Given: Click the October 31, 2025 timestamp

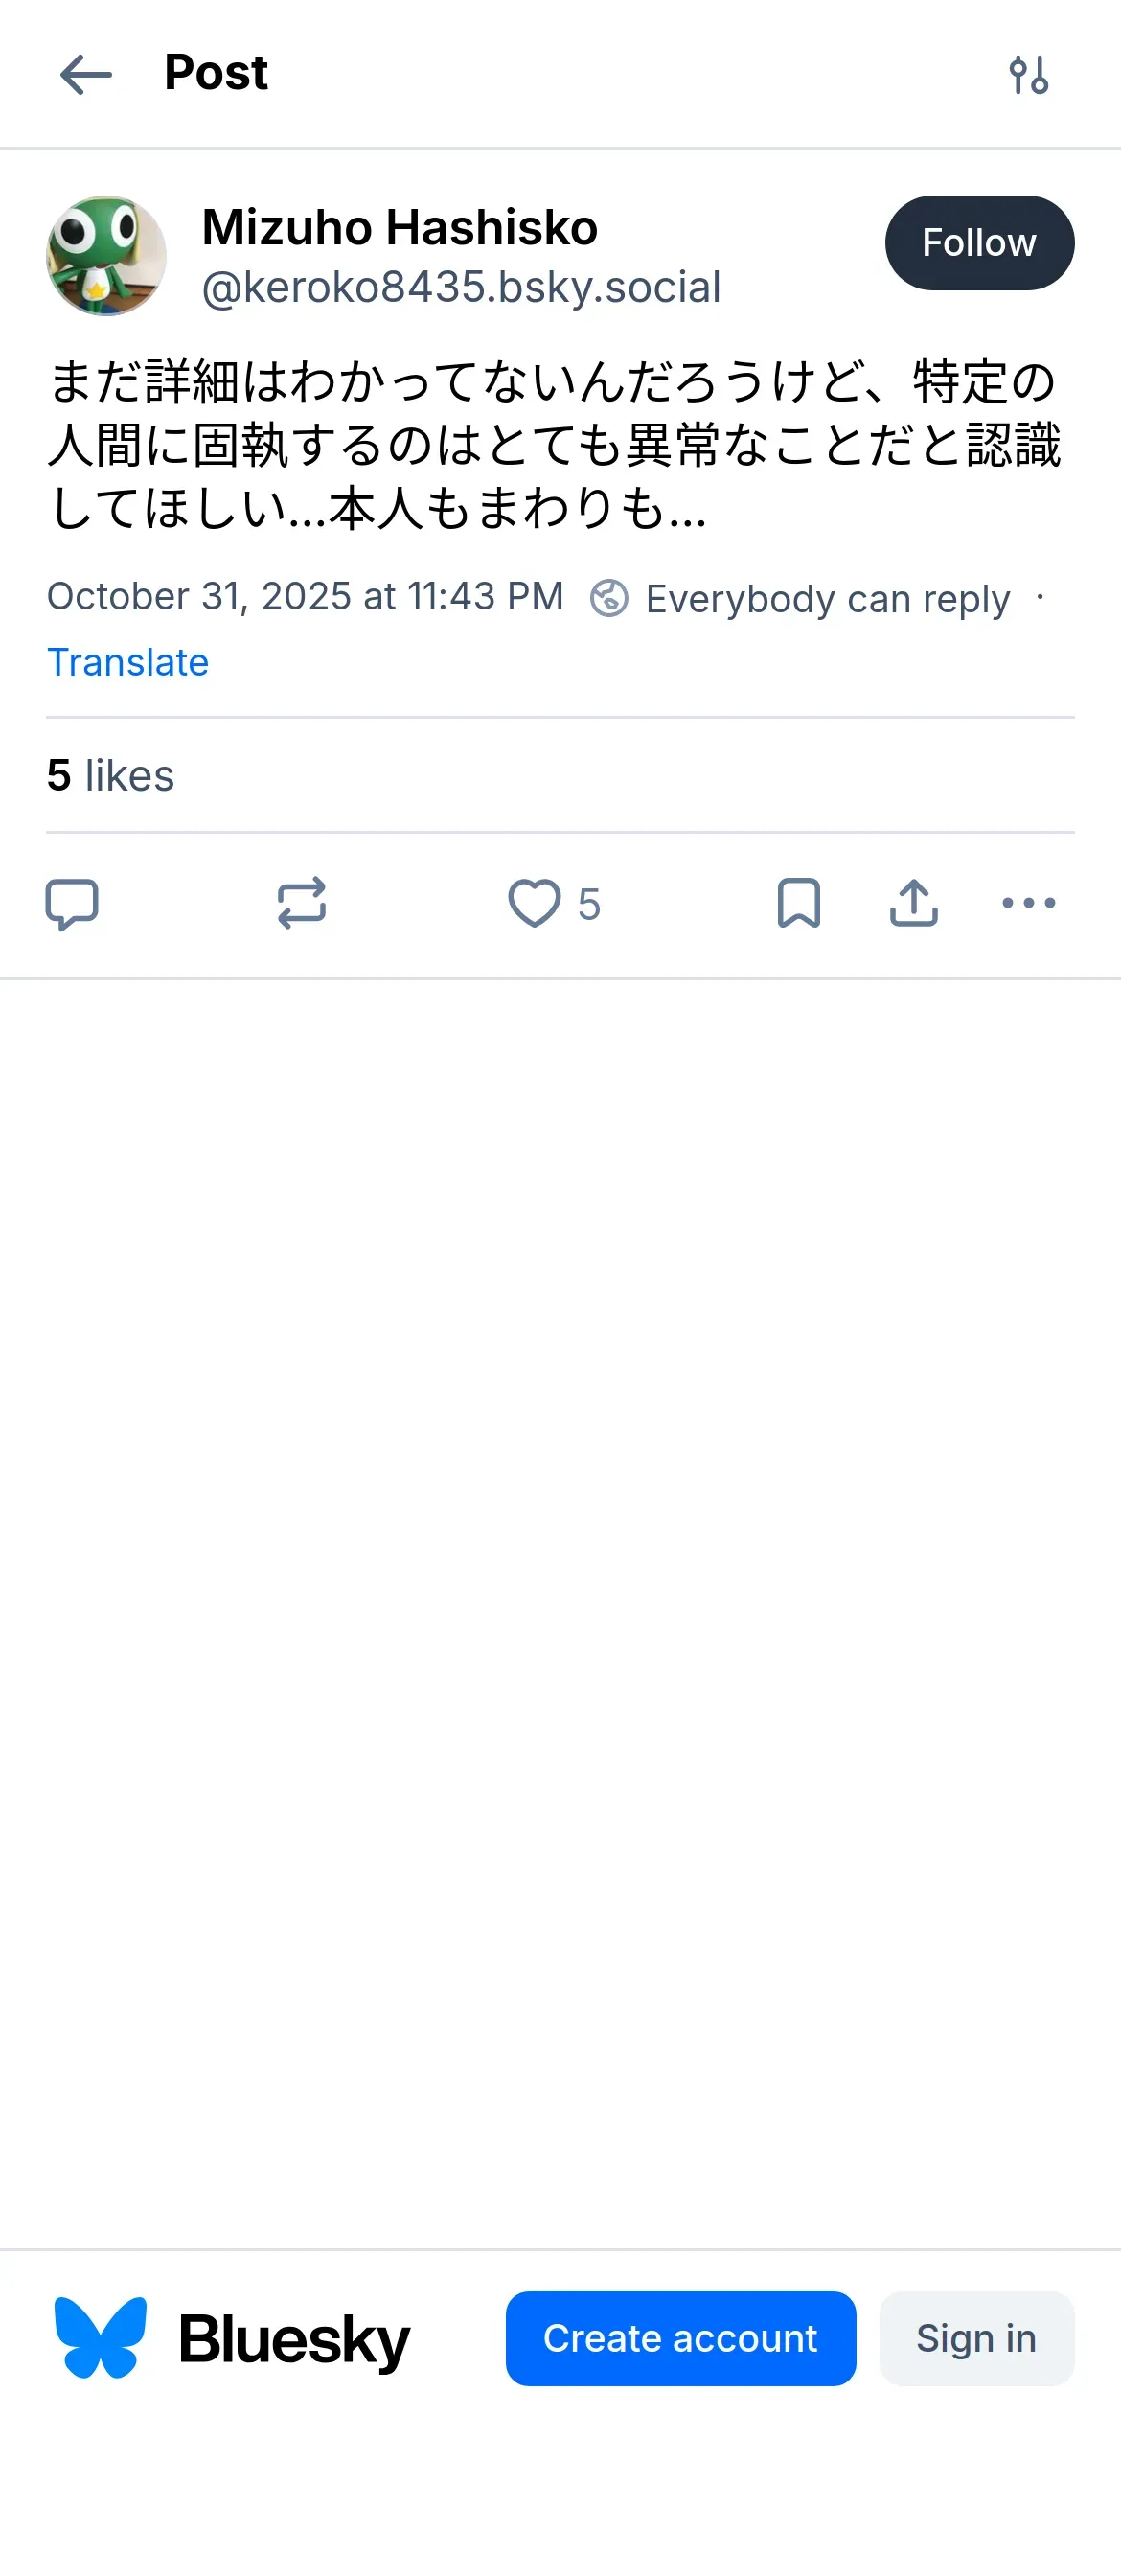Looking at the screenshot, I should point(305,597).
